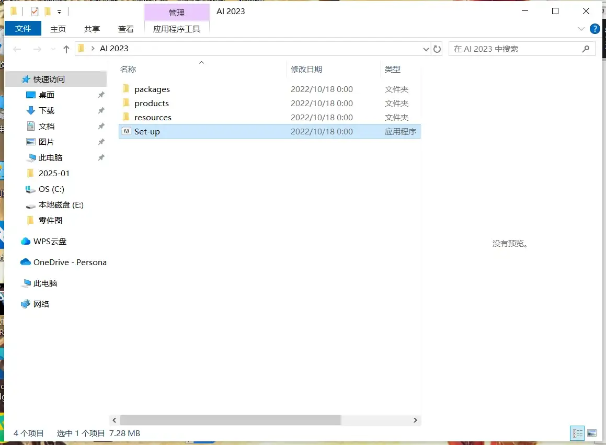The height and width of the screenshot is (445, 606).
Task: Open the resources folder
Action: 153,117
